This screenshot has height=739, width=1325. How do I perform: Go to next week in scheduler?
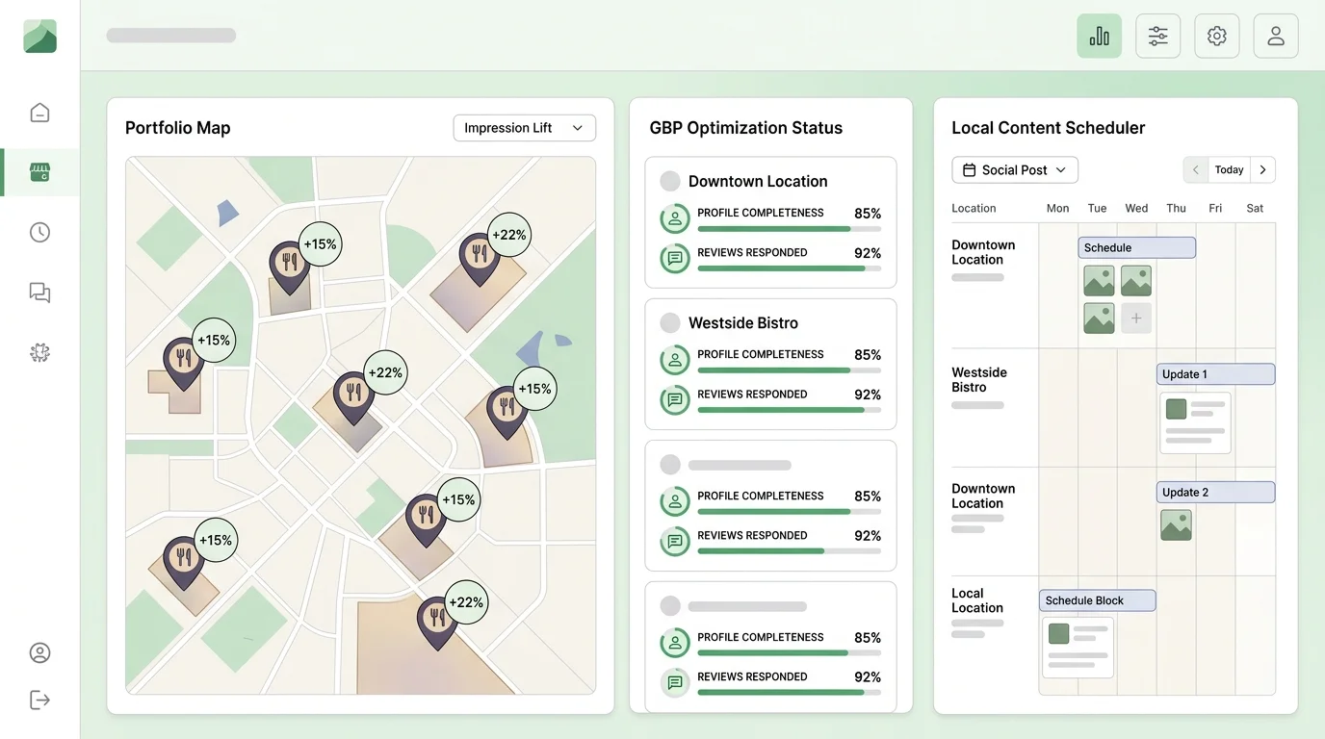coord(1262,169)
